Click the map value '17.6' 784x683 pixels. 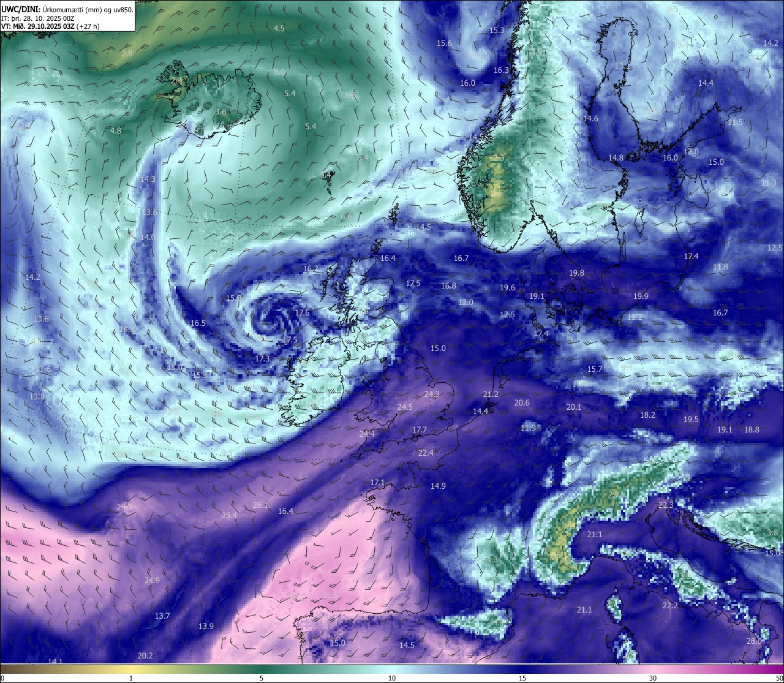(302, 313)
